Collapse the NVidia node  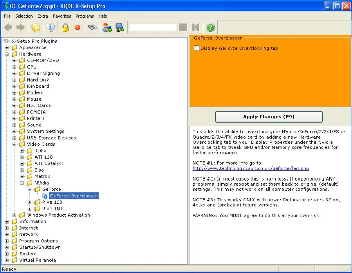coord(22,183)
